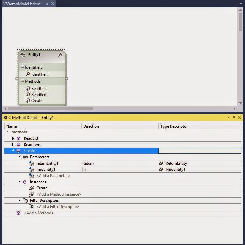The width and height of the screenshot is (245, 245).
Task: Expand the ReadList method node
Action: 13,138
